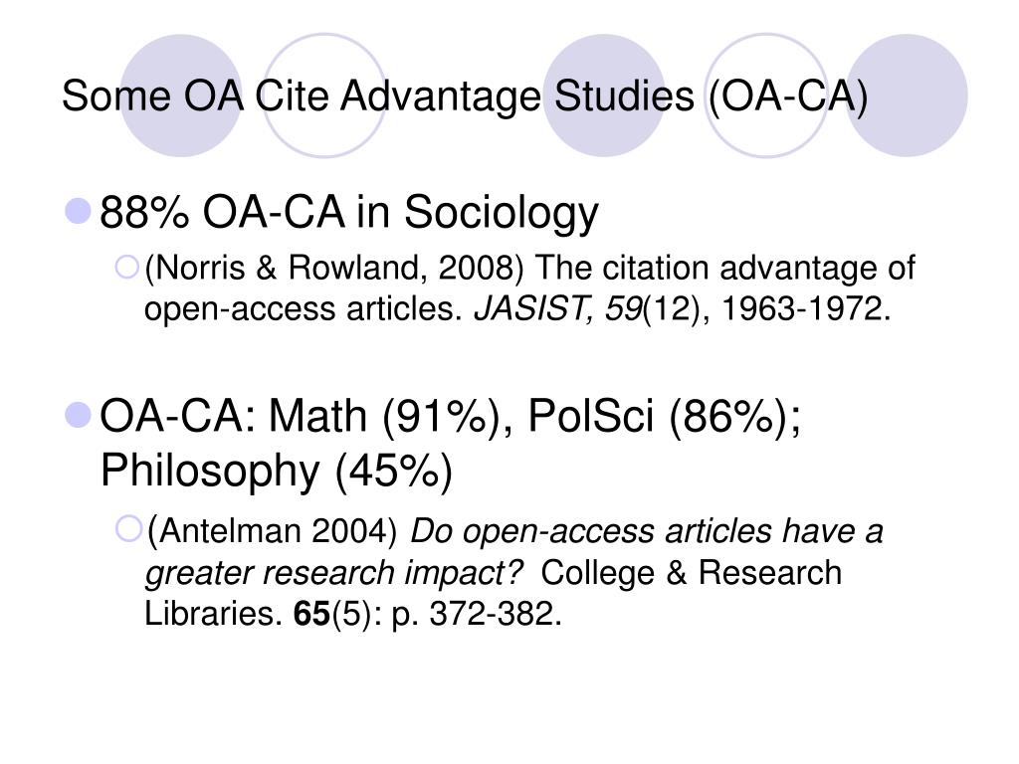The width and height of the screenshot is (1019, 764).
Task: Click the '(Norris & Rowland, 2008)' citation text
Action: [334, 268]
